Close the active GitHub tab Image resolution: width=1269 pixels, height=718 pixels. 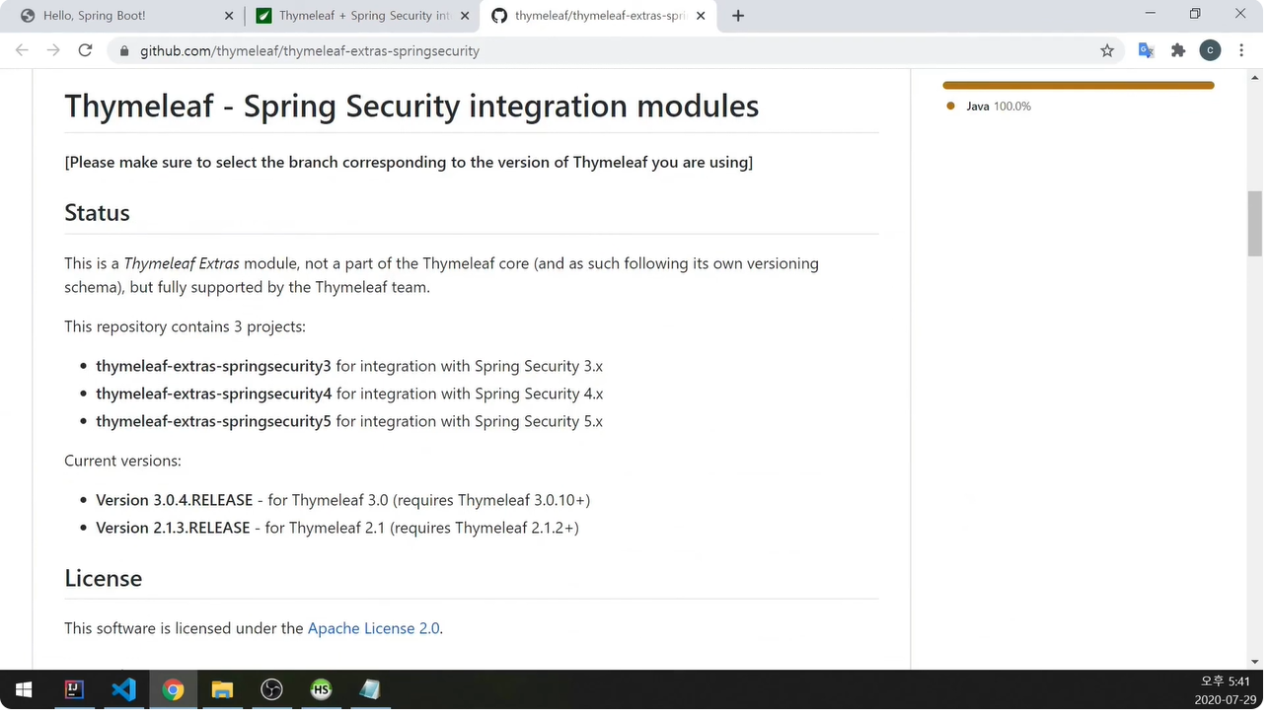[x=701, y=16]
